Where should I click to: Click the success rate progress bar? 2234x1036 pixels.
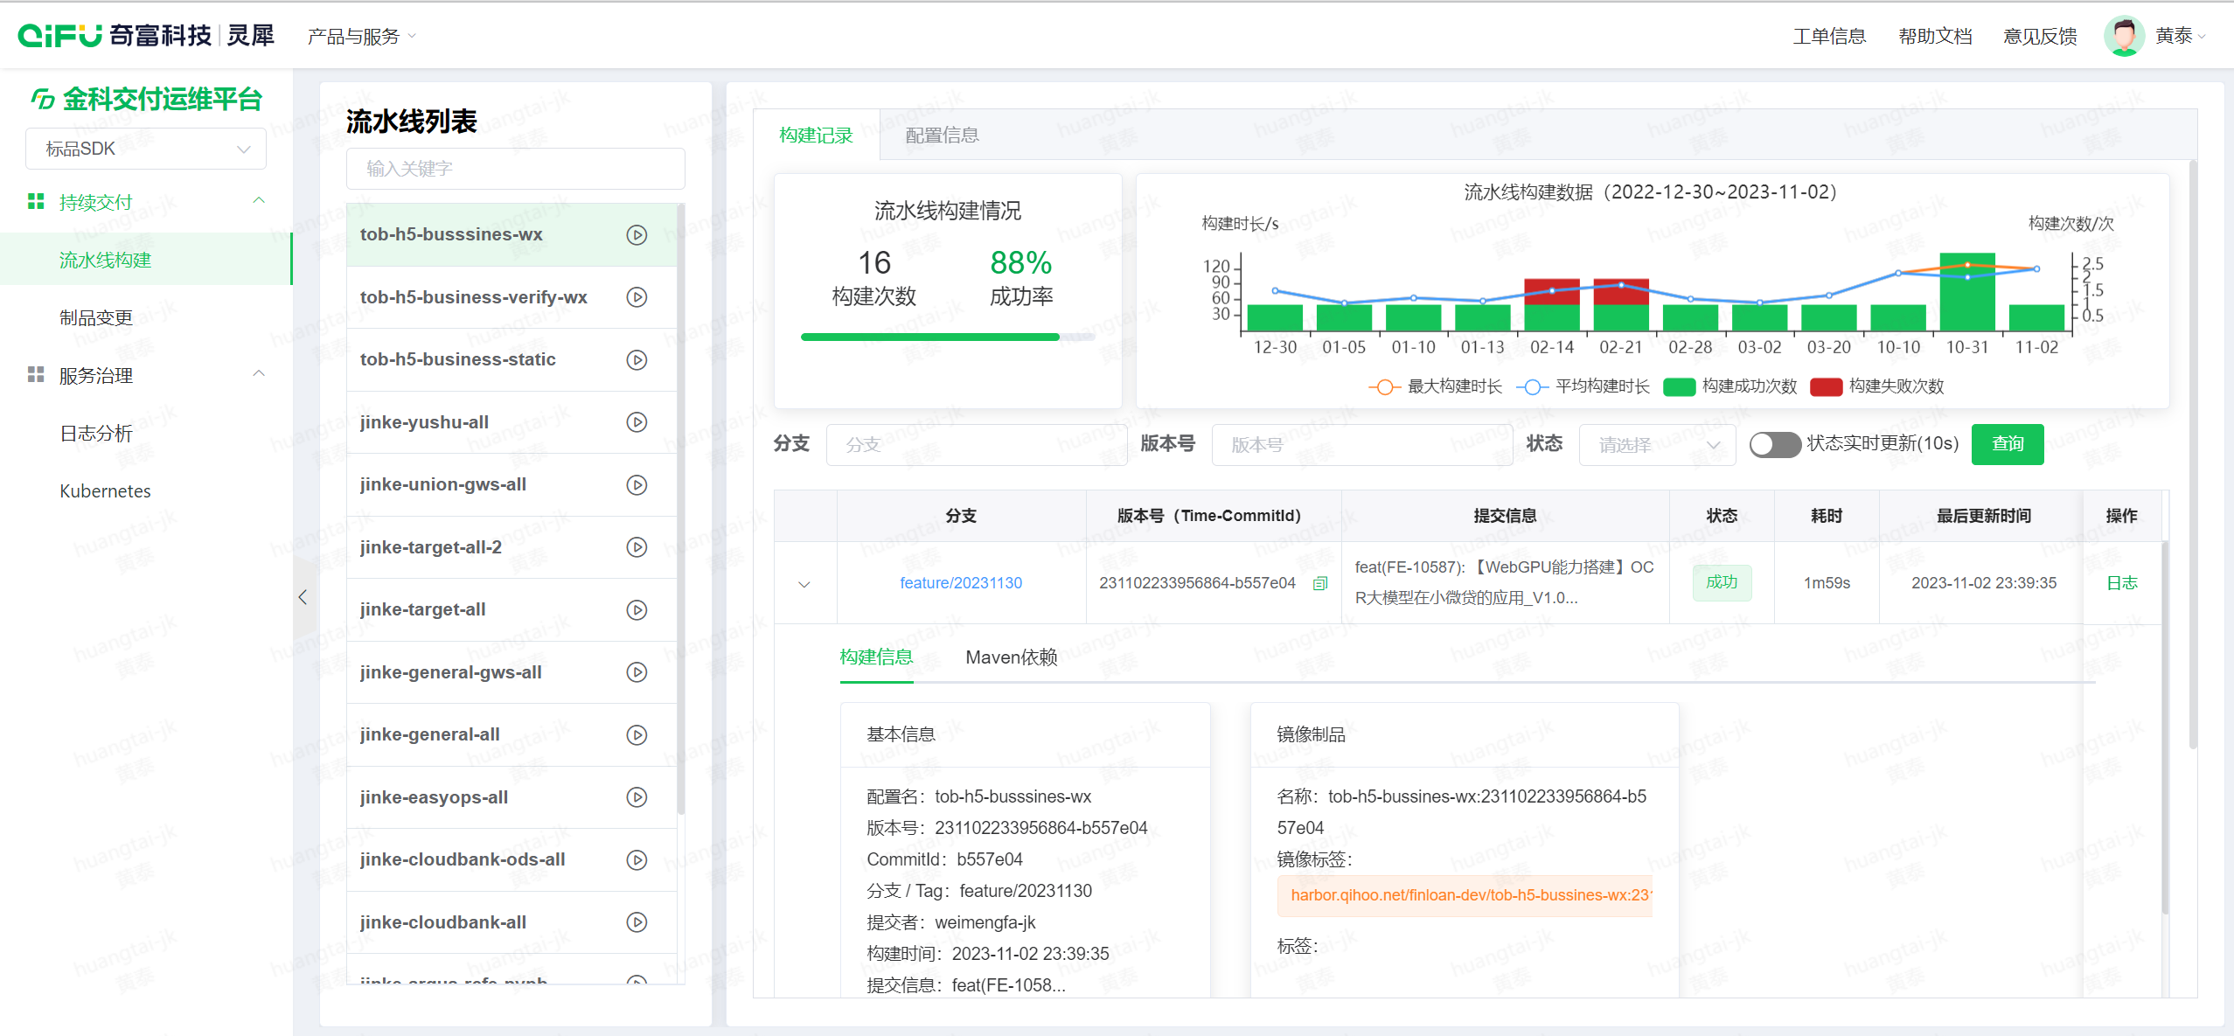(x=948, y=337)
